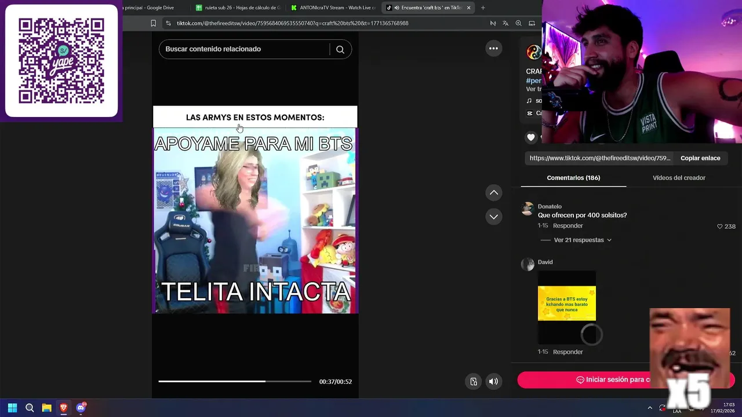Click the zoom magnifier icon in address bar

tap(518, 23)
